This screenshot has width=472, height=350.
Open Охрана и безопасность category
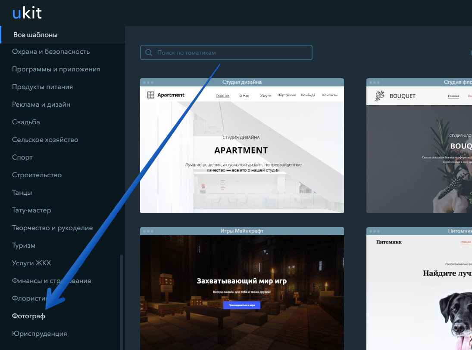[x=51, y=52]
